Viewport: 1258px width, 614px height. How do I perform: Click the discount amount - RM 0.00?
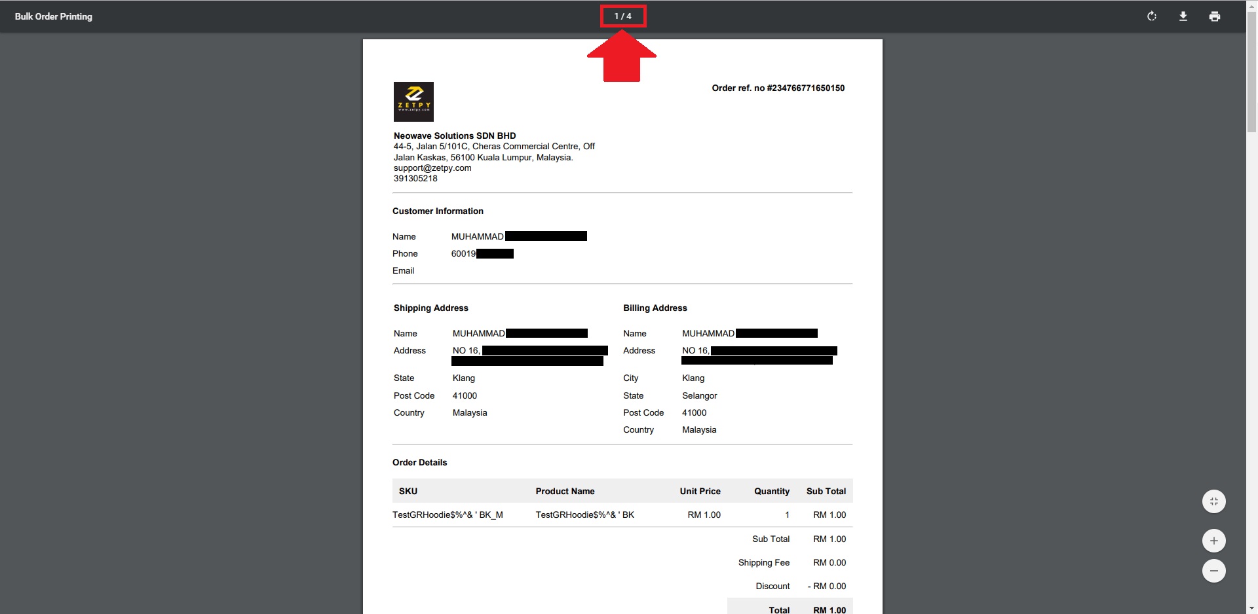coord(827,586)
